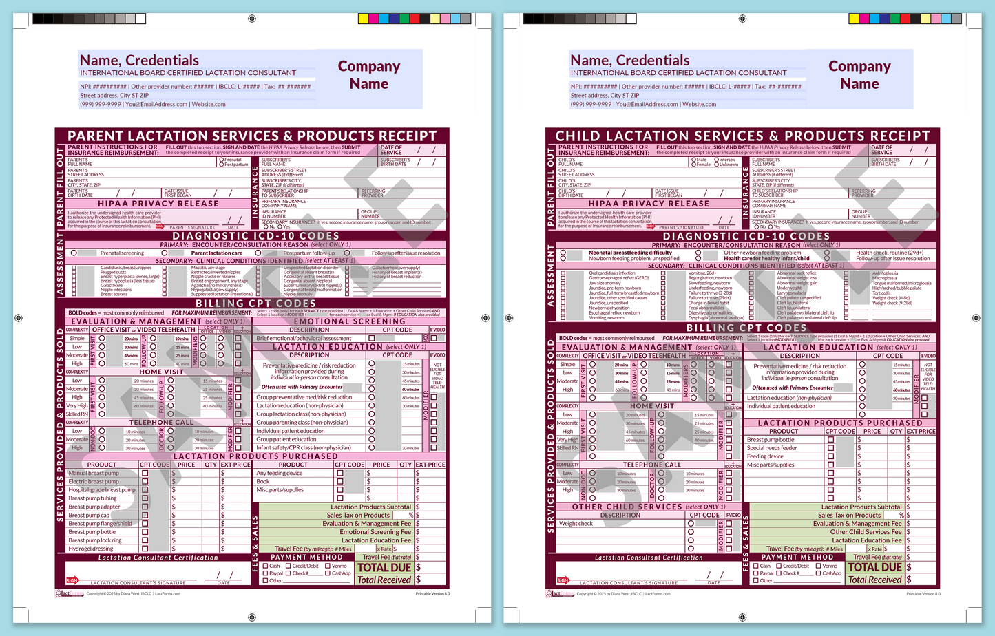Tick the Manual breast pump CPT code checkbox
This screenshot has height=636, width=995.
145,474
